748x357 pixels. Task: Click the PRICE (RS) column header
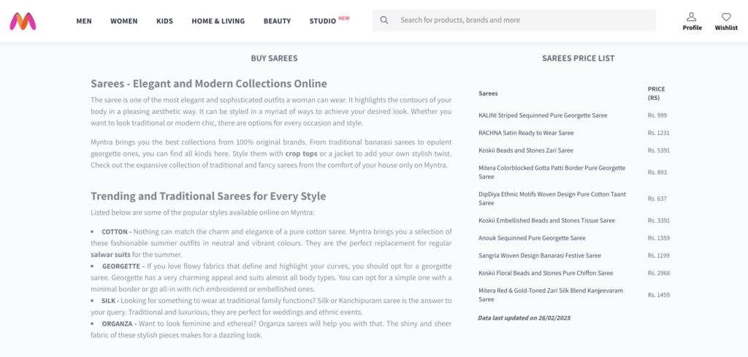tap(657, 93)
